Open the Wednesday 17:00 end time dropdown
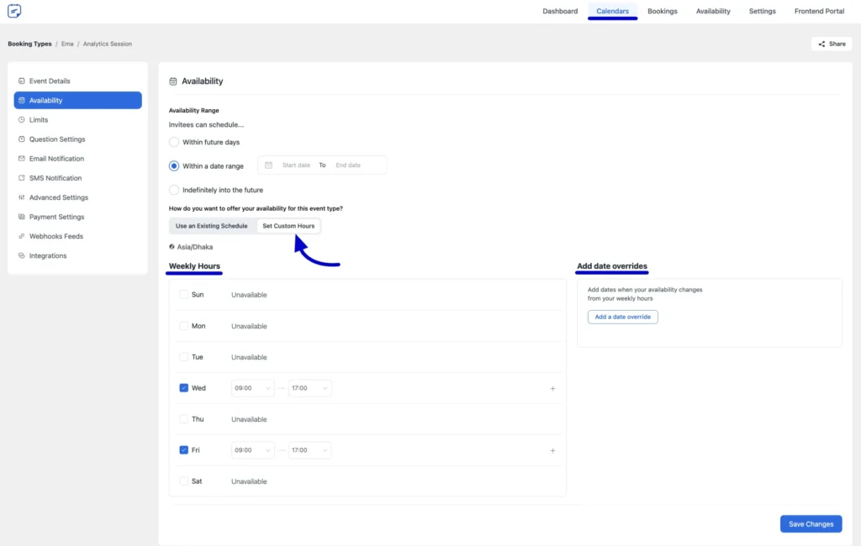Image resolution: width=861 pixels, height=546 pixels. click(x=309, y=387)
